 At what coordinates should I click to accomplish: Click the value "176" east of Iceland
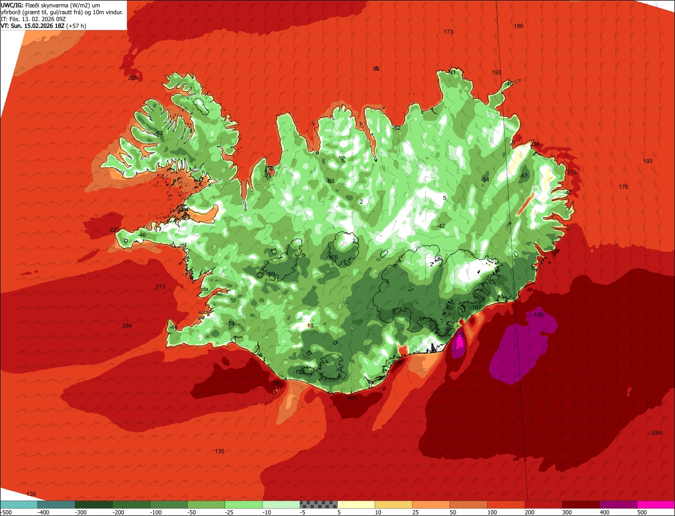(623, 187)
